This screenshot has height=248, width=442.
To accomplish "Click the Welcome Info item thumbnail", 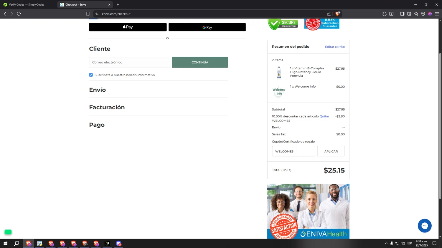I will click(x=279, y=91).
